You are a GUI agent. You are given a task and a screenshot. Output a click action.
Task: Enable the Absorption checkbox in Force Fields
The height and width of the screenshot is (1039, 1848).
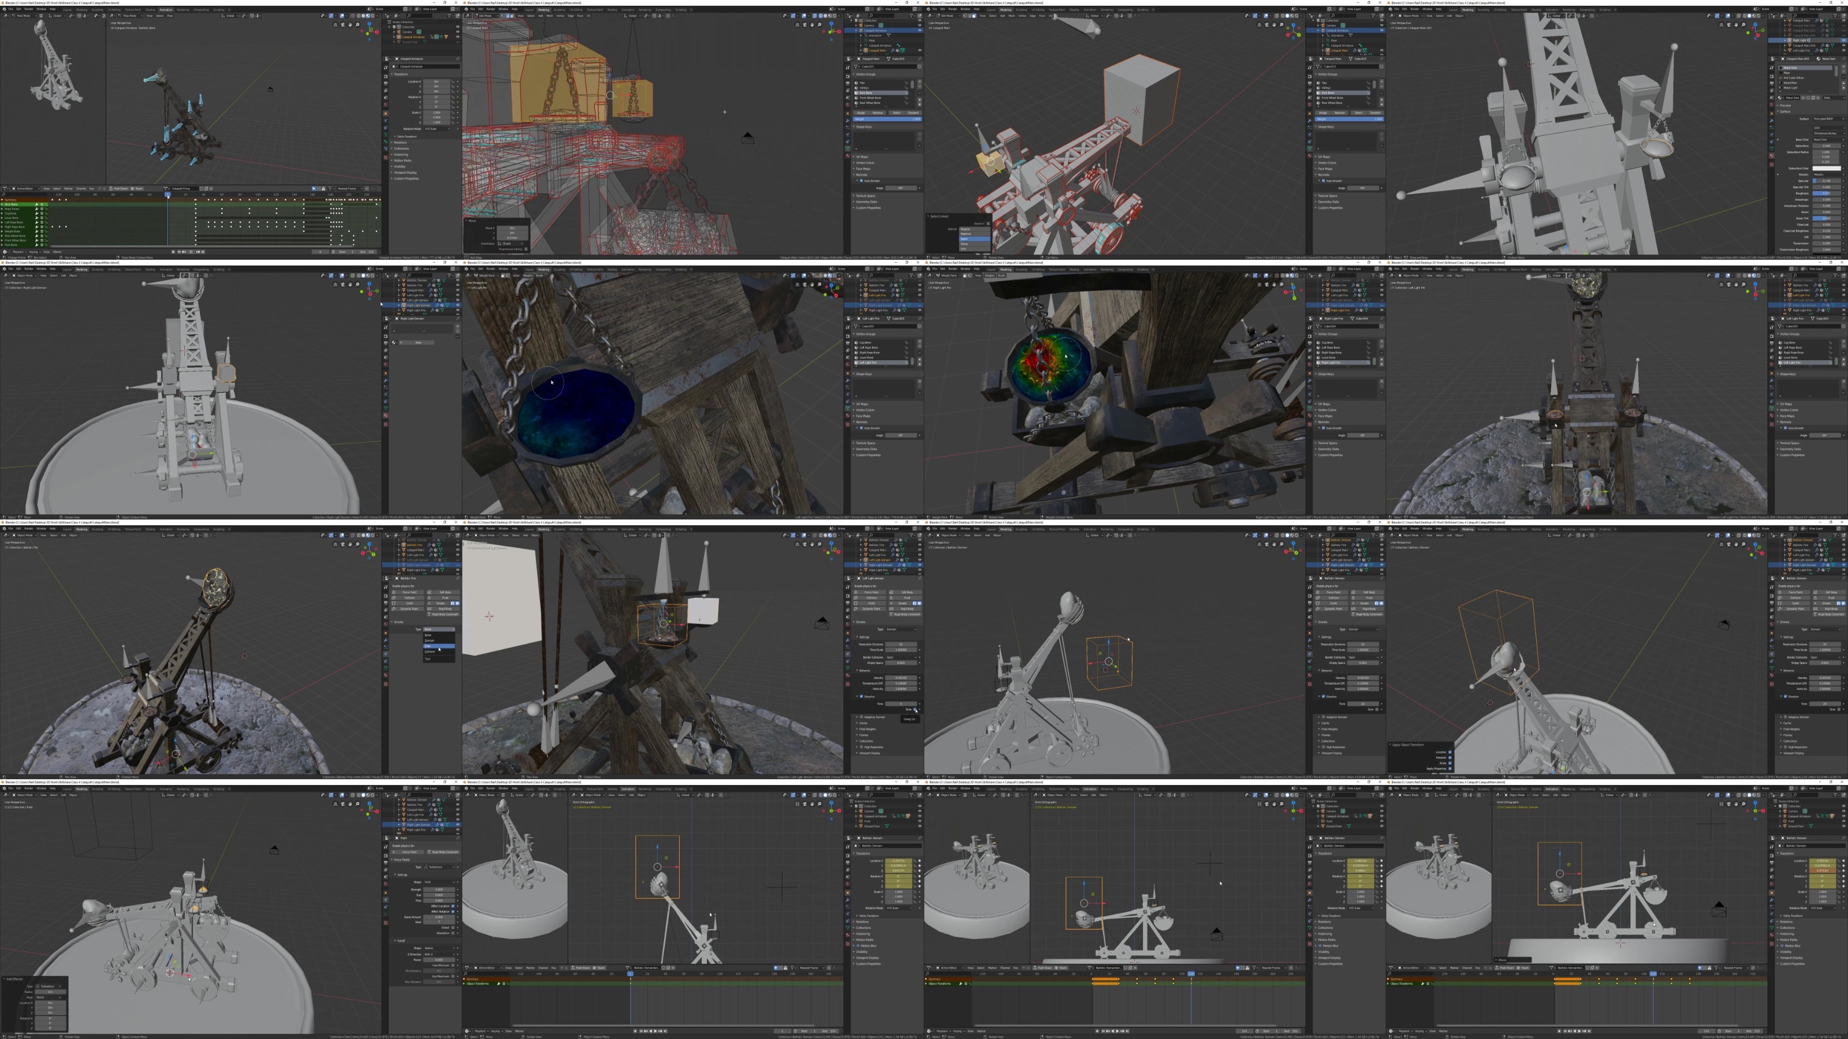point(453,933)
